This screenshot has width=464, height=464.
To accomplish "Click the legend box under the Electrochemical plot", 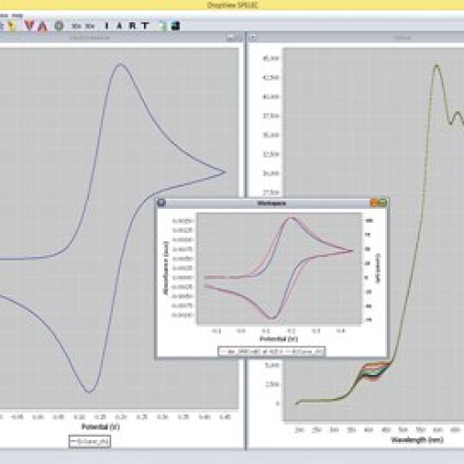I will 90,442.
